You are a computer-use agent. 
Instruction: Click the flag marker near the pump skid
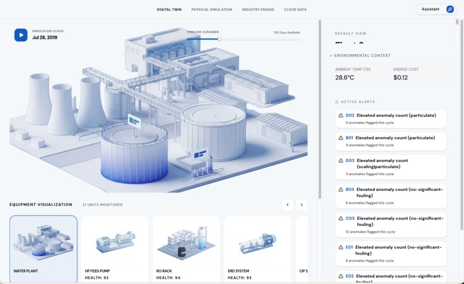[200, 154]
